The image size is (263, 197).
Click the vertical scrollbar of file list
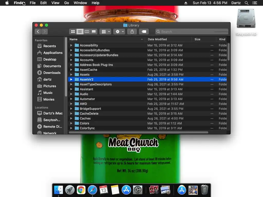[x=228, y=52]
